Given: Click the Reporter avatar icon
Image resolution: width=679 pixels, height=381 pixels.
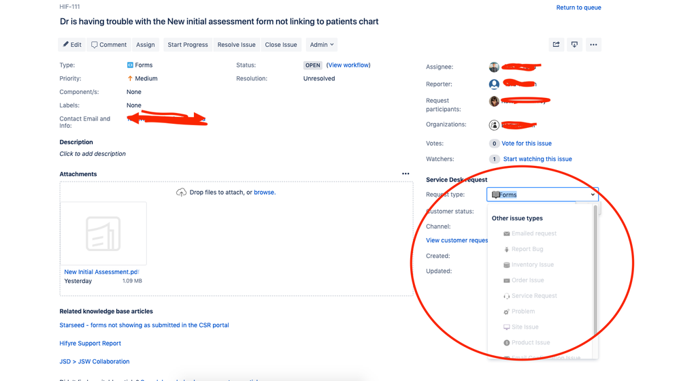Looking at the screenshot, I should click(x=494, y=84).
